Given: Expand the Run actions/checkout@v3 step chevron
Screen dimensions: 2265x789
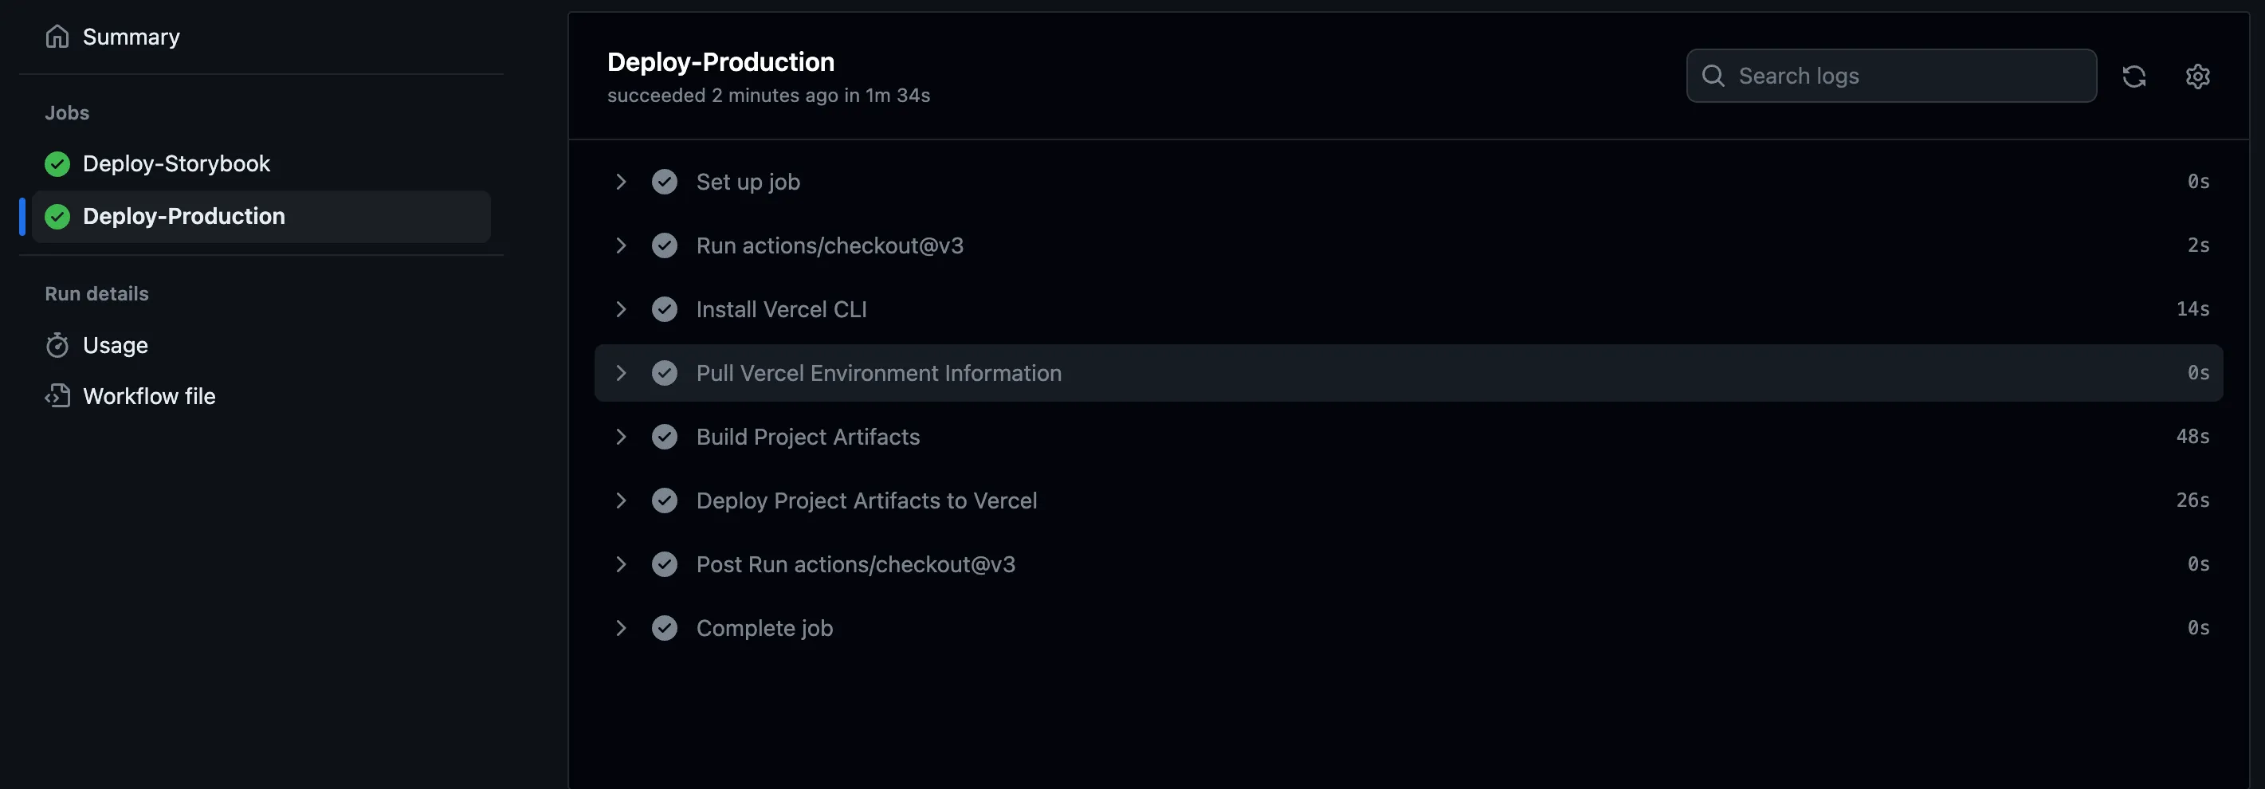Looking at the screenshot, I should 621,245.
